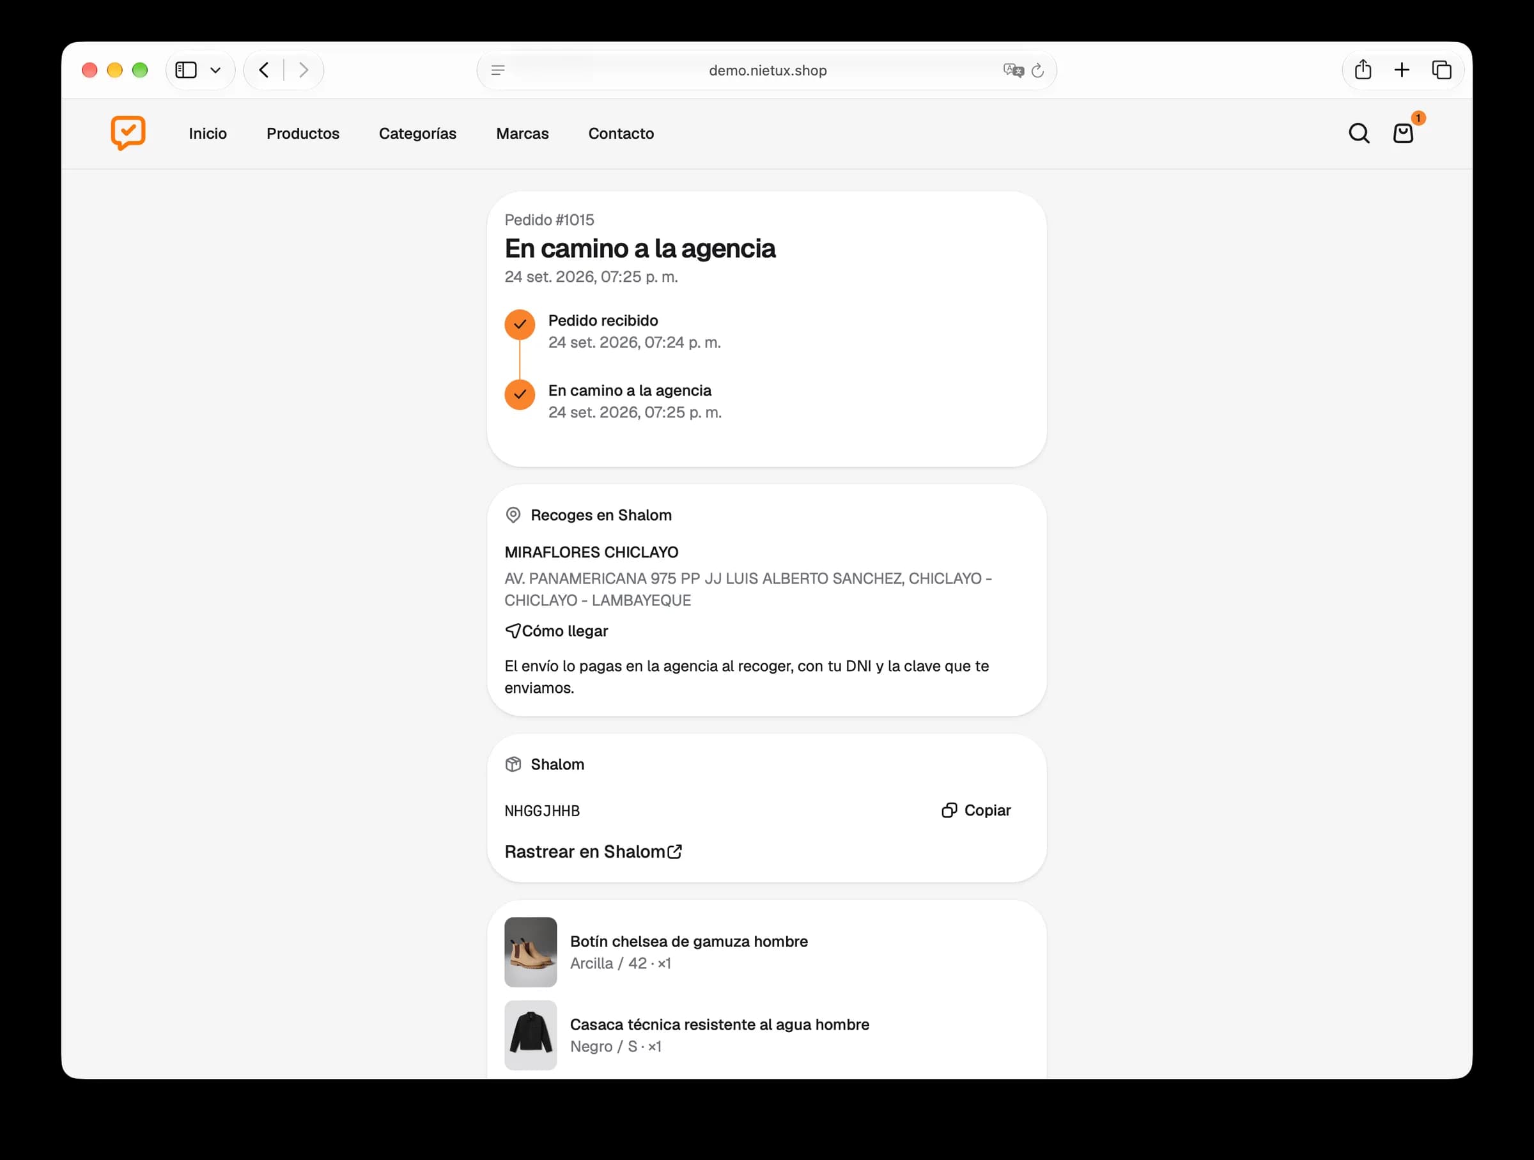Click the cart badge showing 1

(1418, 119)
